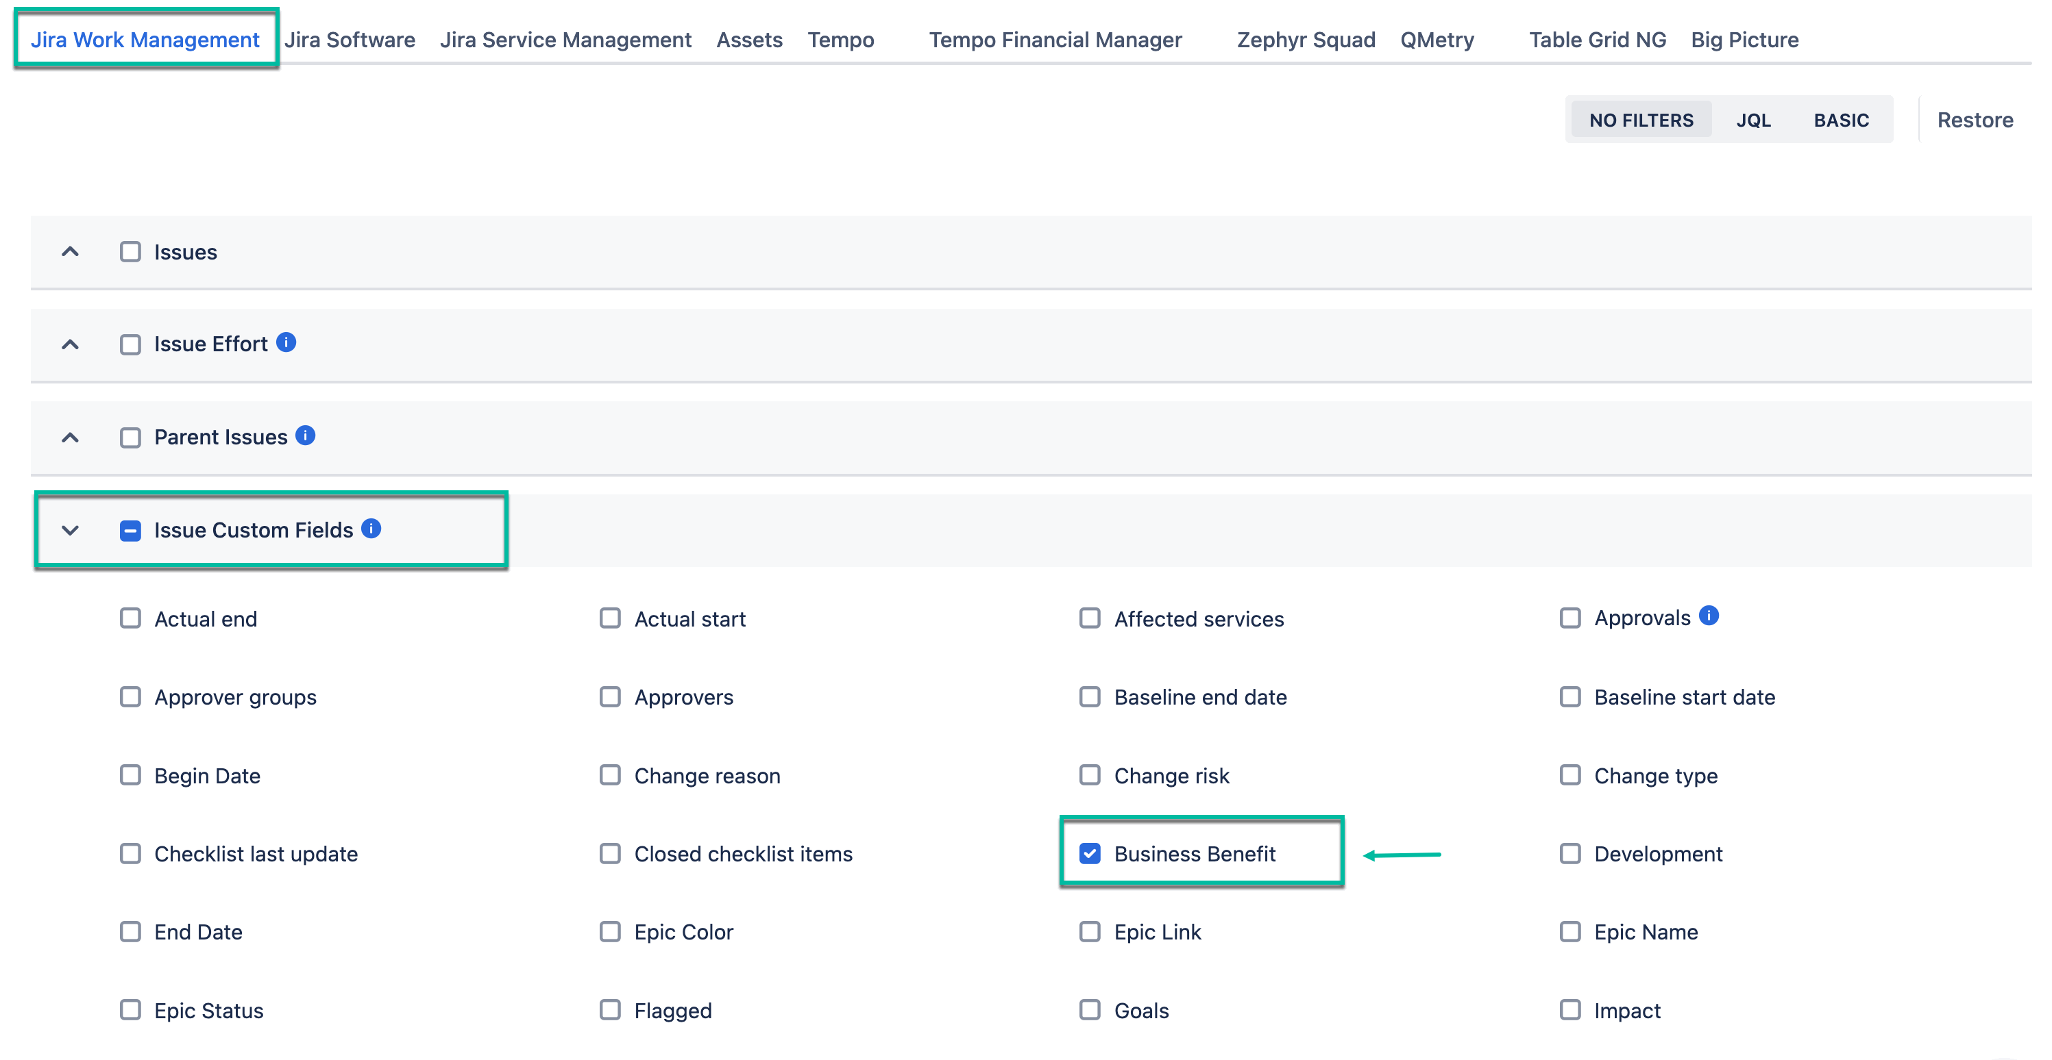Select the JQL filter mode
The height and width of the screenshot is (1060, 2052).
point(1755,119)
